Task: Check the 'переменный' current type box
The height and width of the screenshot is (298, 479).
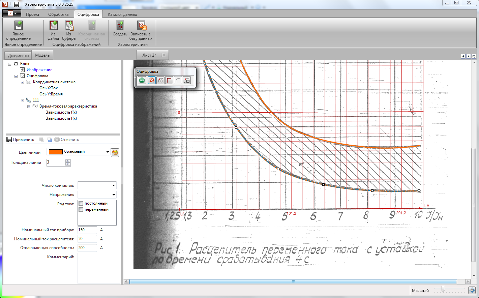Action: click(81, 209)
